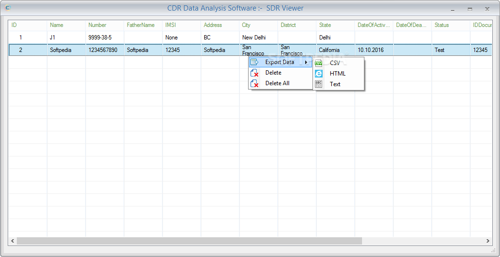
Task: Maximize the SDR Viewer window
Action: (470, 10)
